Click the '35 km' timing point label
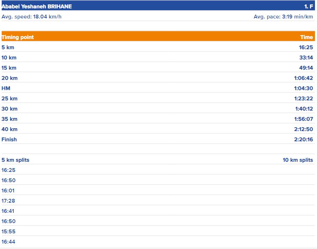This screenshot has height=249, width=317. 10,119
